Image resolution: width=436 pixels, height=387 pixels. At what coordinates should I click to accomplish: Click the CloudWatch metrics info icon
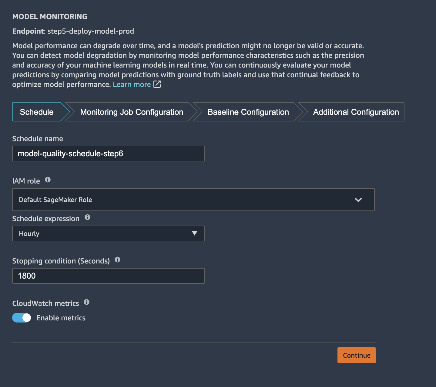86,302
